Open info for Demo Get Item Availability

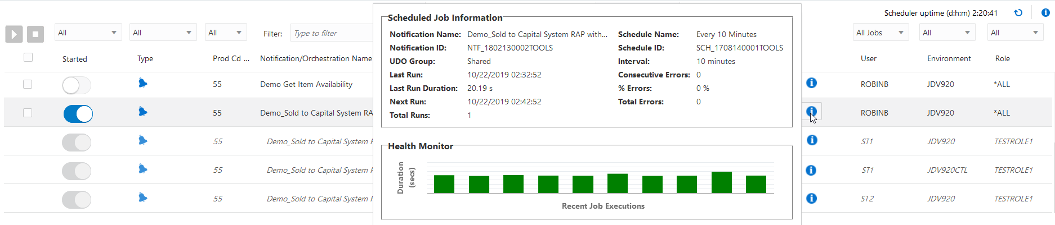[811, 83]
